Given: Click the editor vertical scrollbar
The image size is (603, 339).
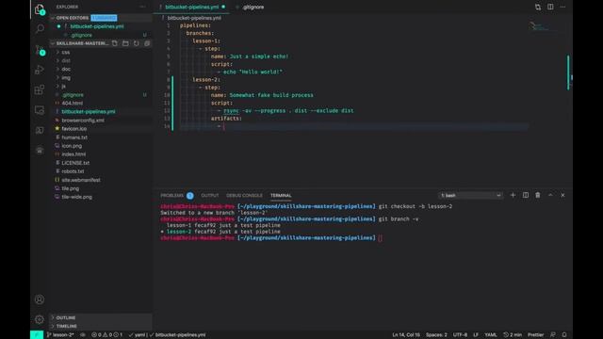Looking at the screenshot, I should pos(568,73).
